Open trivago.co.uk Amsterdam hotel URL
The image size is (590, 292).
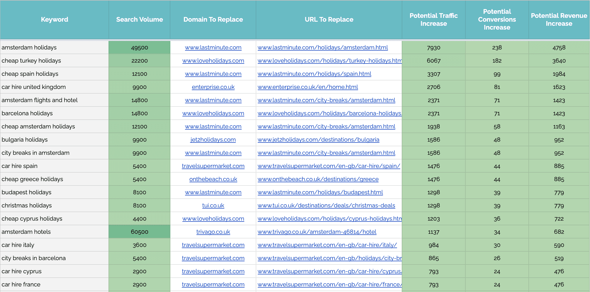click(317, 232)
